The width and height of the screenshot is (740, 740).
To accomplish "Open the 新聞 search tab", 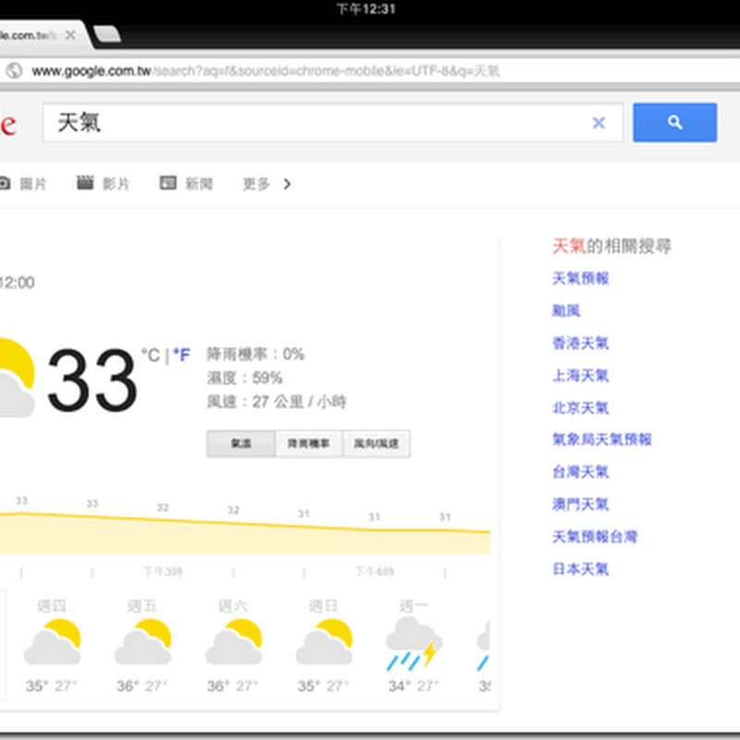I will 187,184.
